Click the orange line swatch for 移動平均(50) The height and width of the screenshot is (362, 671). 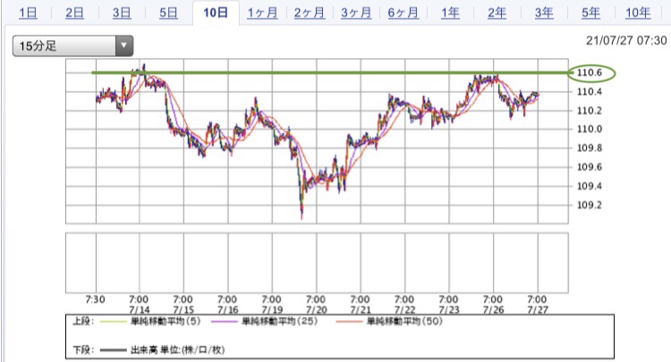[349, 322]
